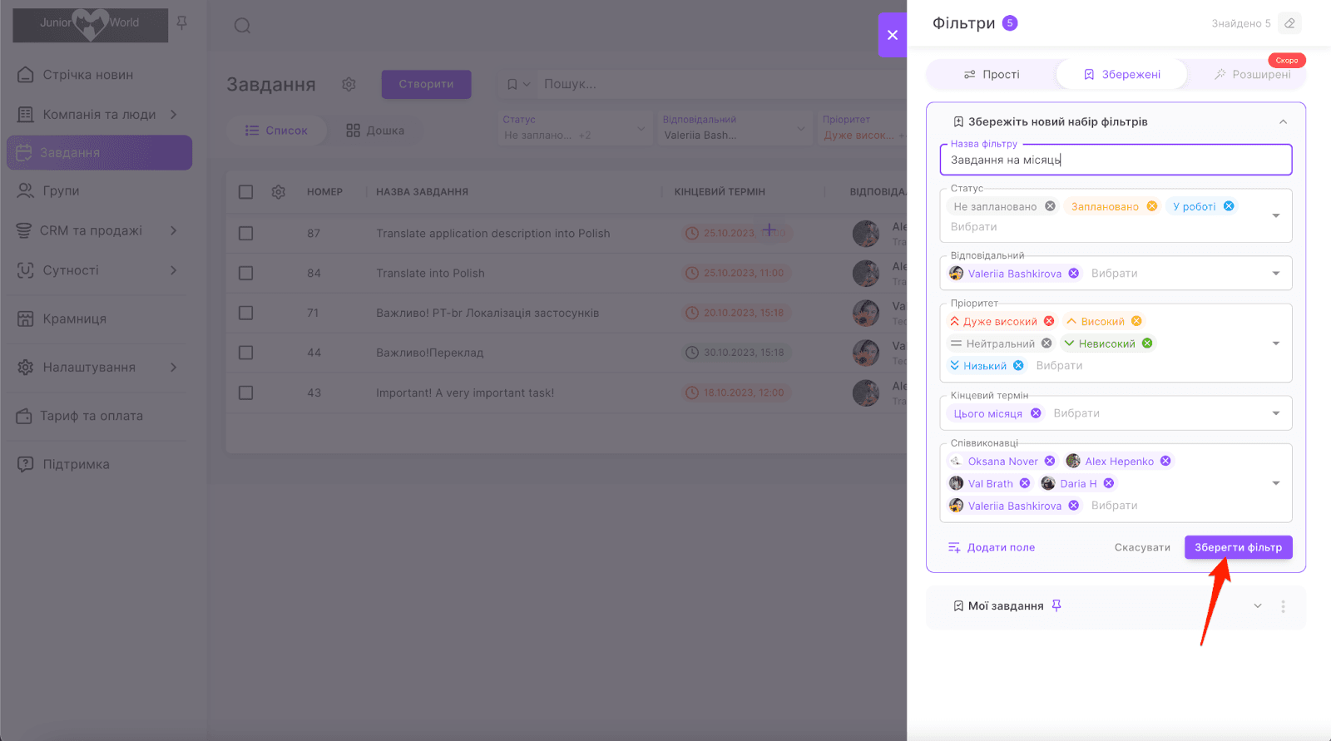The height and width of the screenshot is (741, 1331).
Task: Click 'Додати поле' link
Action: (x=992, y=547)
